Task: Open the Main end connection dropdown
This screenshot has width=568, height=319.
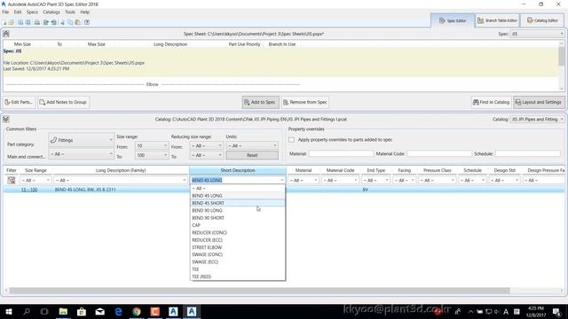Action: click(81, 154)
